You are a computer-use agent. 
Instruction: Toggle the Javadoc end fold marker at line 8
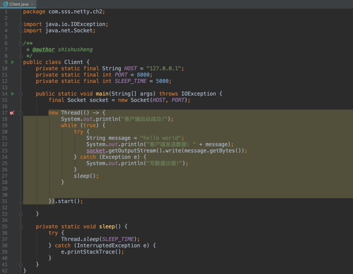[x=21, y=56]
